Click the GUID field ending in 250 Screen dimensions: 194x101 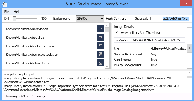150,40
